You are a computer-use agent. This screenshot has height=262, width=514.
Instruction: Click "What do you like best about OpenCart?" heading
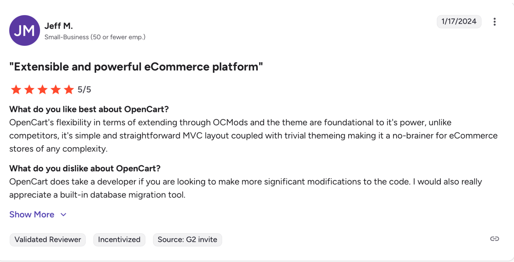click(89, 109)
